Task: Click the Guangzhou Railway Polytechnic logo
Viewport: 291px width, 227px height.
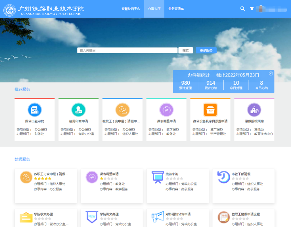Action: (10, 10)
